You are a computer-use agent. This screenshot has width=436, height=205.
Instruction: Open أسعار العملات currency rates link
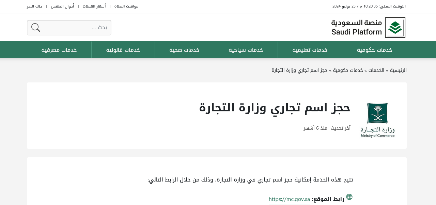[x=94, y=6]
